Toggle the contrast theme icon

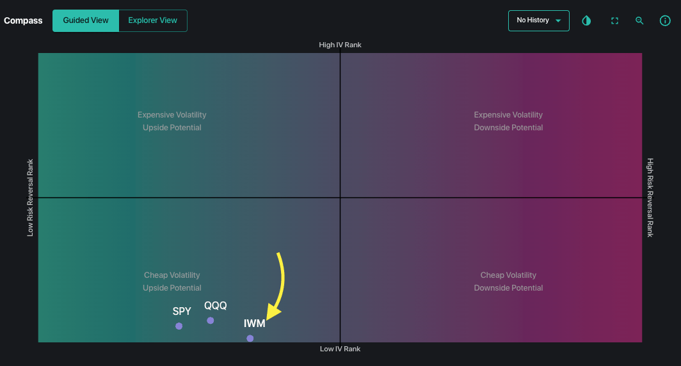586,20
